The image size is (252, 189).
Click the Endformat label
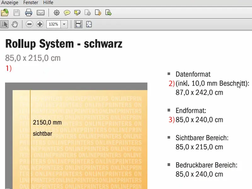coord(191,111)
